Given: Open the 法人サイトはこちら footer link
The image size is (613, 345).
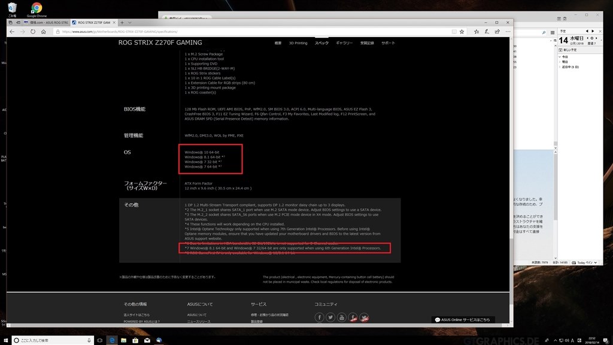Looking at the screenshot, I should [136, 315].
